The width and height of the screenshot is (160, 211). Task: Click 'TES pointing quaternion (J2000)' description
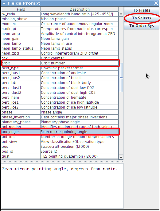[80, 156]
